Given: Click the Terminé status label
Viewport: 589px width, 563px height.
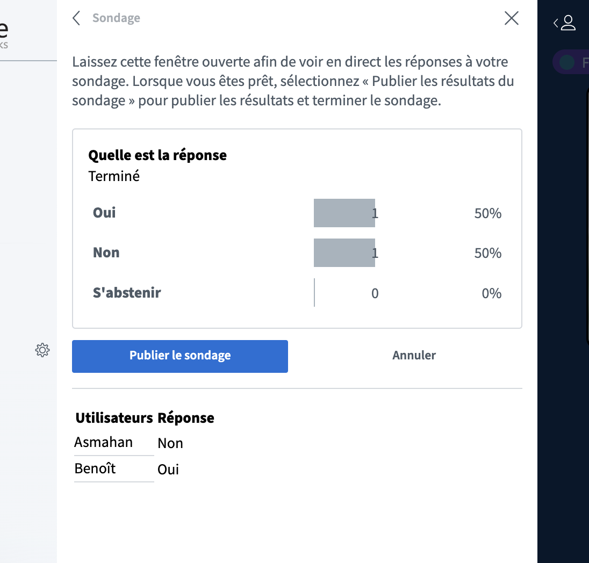Looking at the screenshot, I should pyautogui.click(x=114, y=176).
